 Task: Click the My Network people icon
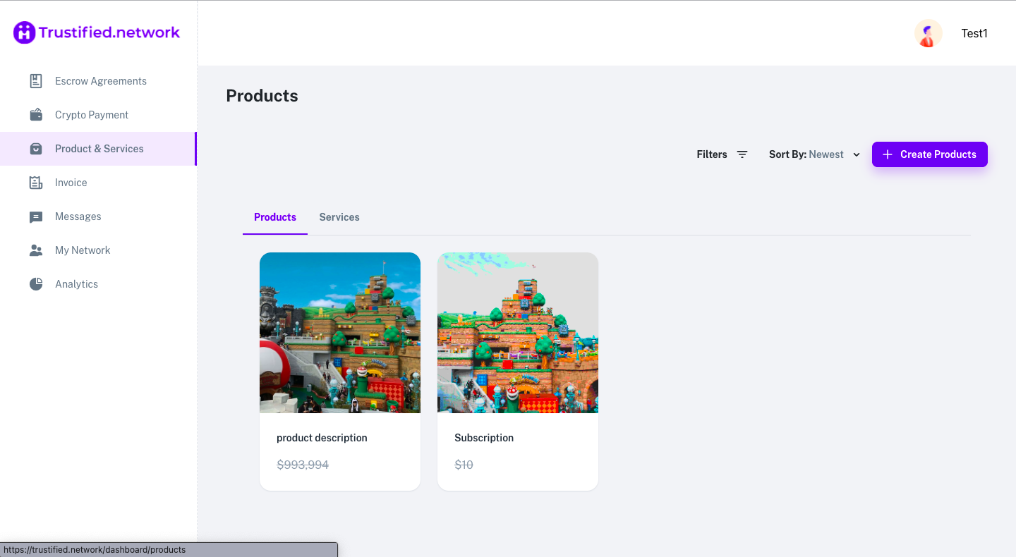point(36,250)
